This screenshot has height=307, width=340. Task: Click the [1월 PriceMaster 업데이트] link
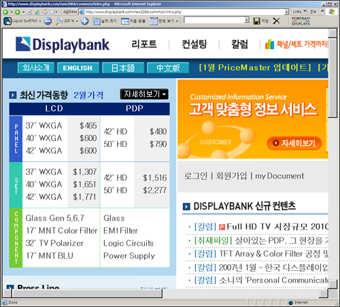(x=255, y=67)
